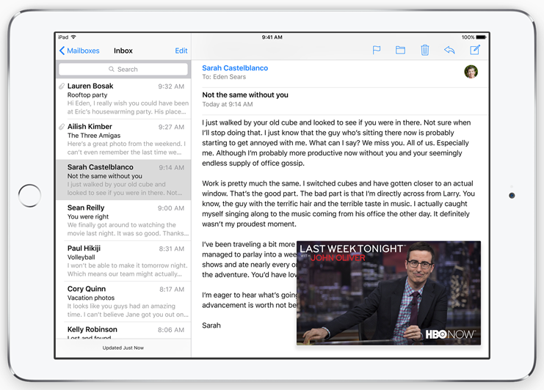Tap the attachment paperclip on Lauren Bosak's email
Screen dimensions: 544x390
[x=62, y=86]
